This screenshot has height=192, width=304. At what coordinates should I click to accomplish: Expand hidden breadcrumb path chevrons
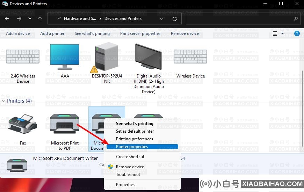tap(59, 19)
